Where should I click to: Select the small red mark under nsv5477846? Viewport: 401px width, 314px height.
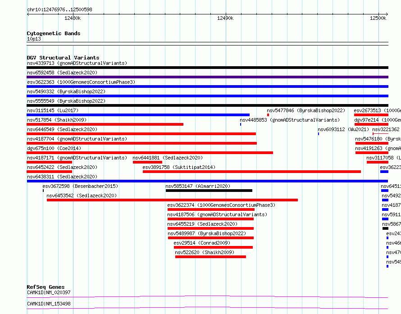(268, 115)
